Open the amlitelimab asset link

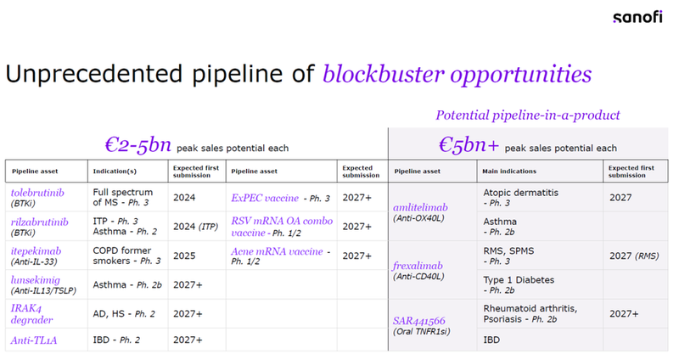[420, 206]
